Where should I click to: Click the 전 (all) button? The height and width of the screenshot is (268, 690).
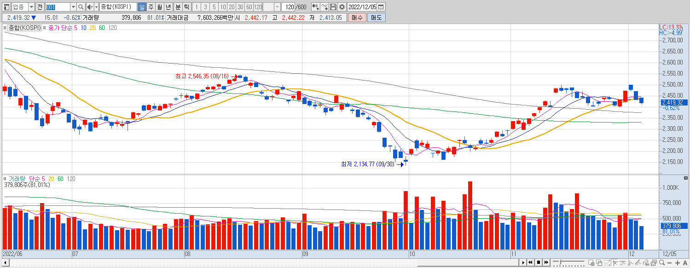click(40, 7)
